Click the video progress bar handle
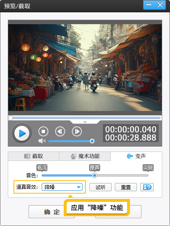The image size is (170, 226). (x=11, y=118)
